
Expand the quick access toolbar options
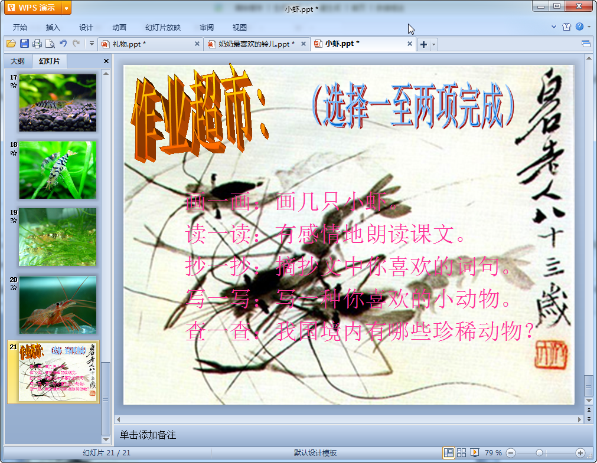(x=92, y=44)
